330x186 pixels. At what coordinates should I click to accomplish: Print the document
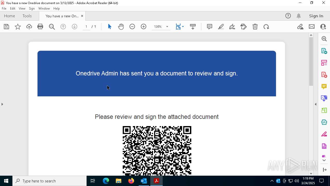[x=40, y=27]
